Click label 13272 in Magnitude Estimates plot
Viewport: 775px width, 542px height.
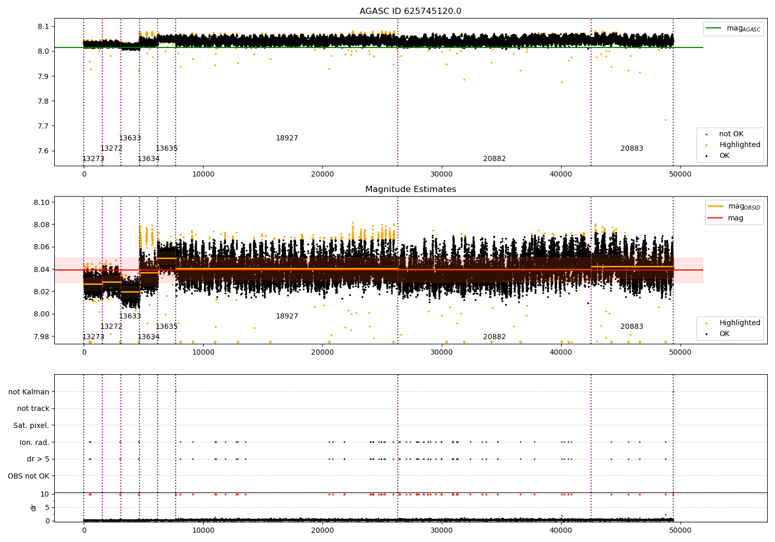point(112,327)
